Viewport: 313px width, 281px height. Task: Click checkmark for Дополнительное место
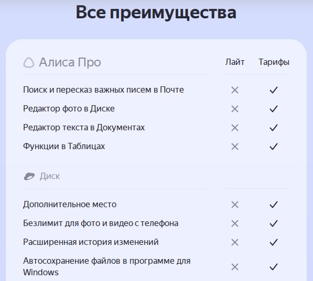pos(274,205)
